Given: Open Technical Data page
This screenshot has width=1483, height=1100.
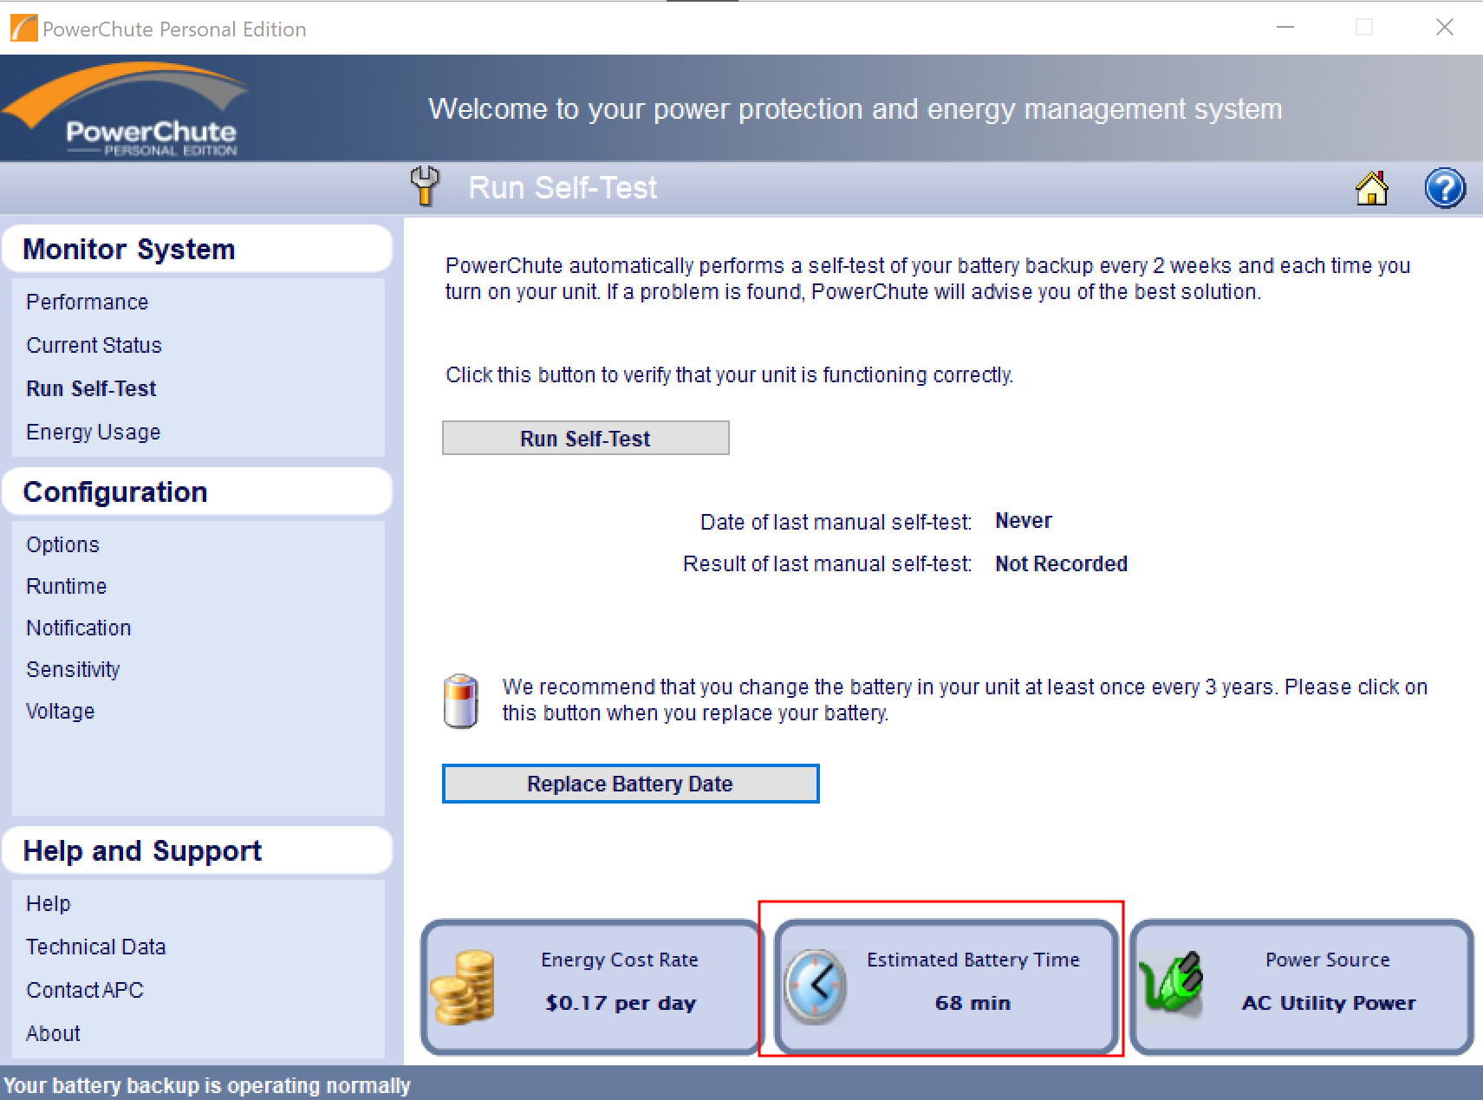Looking at the screenshot, I should 95,947.
